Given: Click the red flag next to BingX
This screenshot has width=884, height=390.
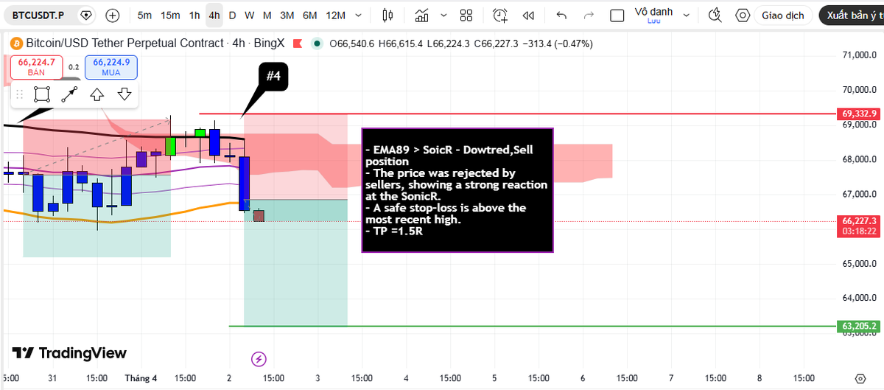Looking at the screenshot, I should click(298, 43).
